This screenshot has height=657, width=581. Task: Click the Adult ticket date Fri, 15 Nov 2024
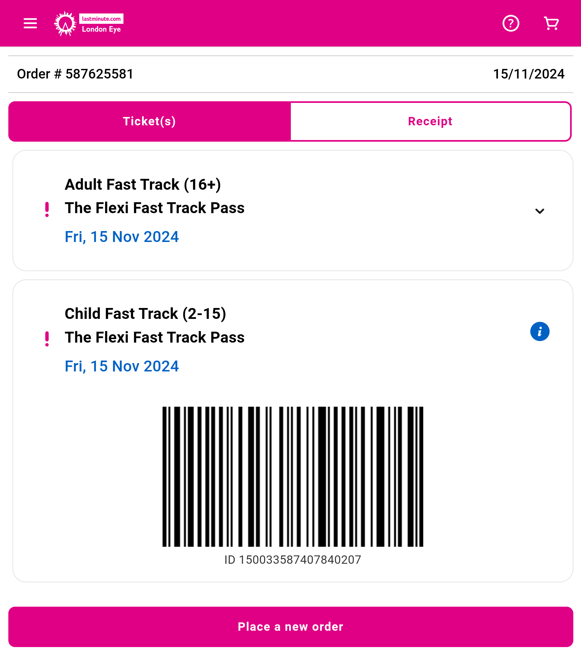122,237
